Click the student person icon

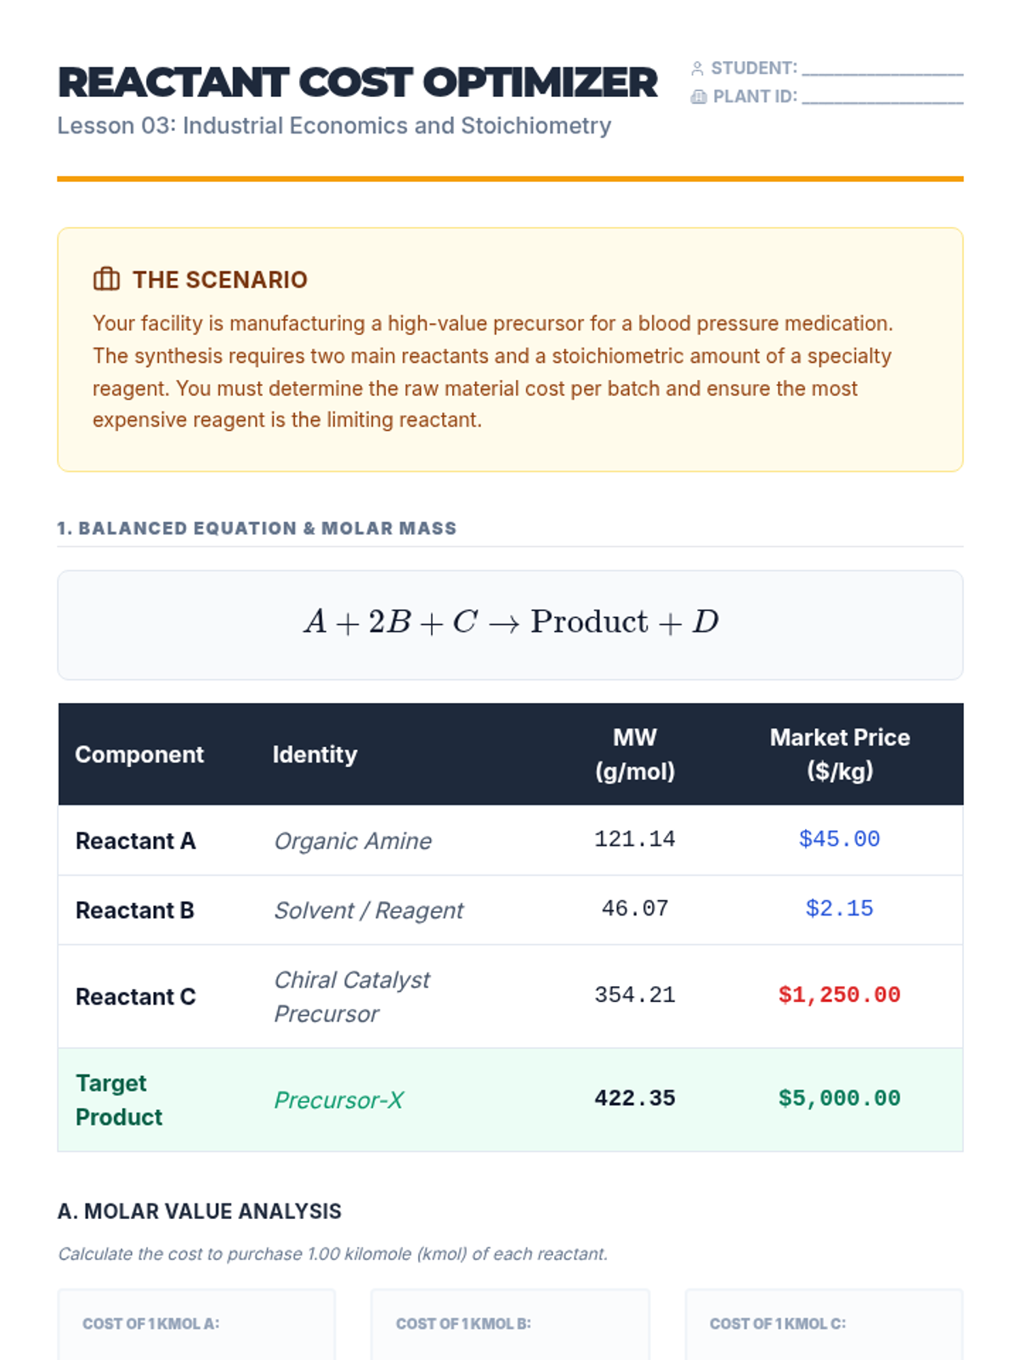coord(697,68)
